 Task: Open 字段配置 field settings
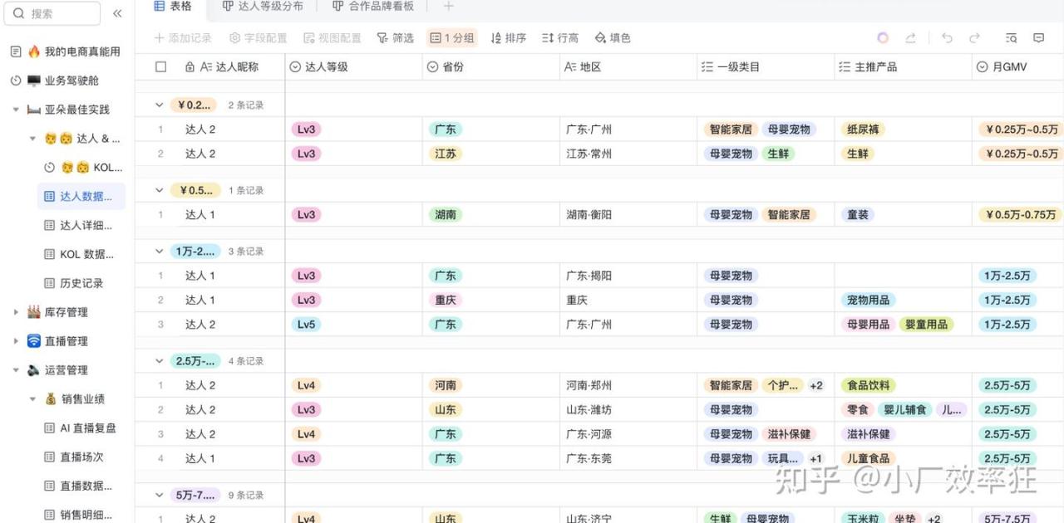259,38
